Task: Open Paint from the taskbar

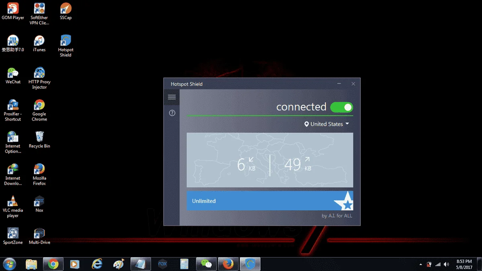Action: [119, 264]
